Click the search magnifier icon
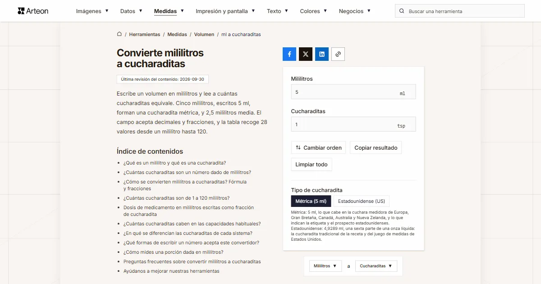Image resolution: width=541 pixels, height=284 pixels. [402, 11]
